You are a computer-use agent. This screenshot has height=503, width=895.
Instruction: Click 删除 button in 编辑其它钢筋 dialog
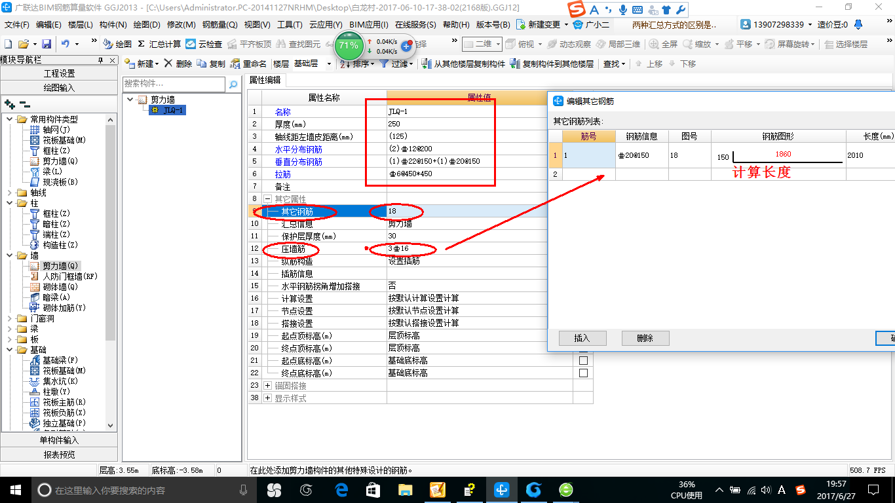[645, 338]
